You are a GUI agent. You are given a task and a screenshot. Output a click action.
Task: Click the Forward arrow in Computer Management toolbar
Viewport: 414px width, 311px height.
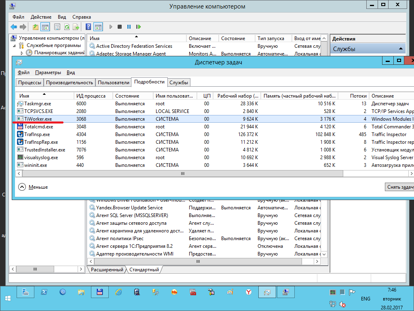pyautogui.click(x=23, y=27)
